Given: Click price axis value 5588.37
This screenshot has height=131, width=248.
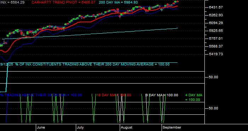Looking at the screenshot, I should (x=216, y=46).
